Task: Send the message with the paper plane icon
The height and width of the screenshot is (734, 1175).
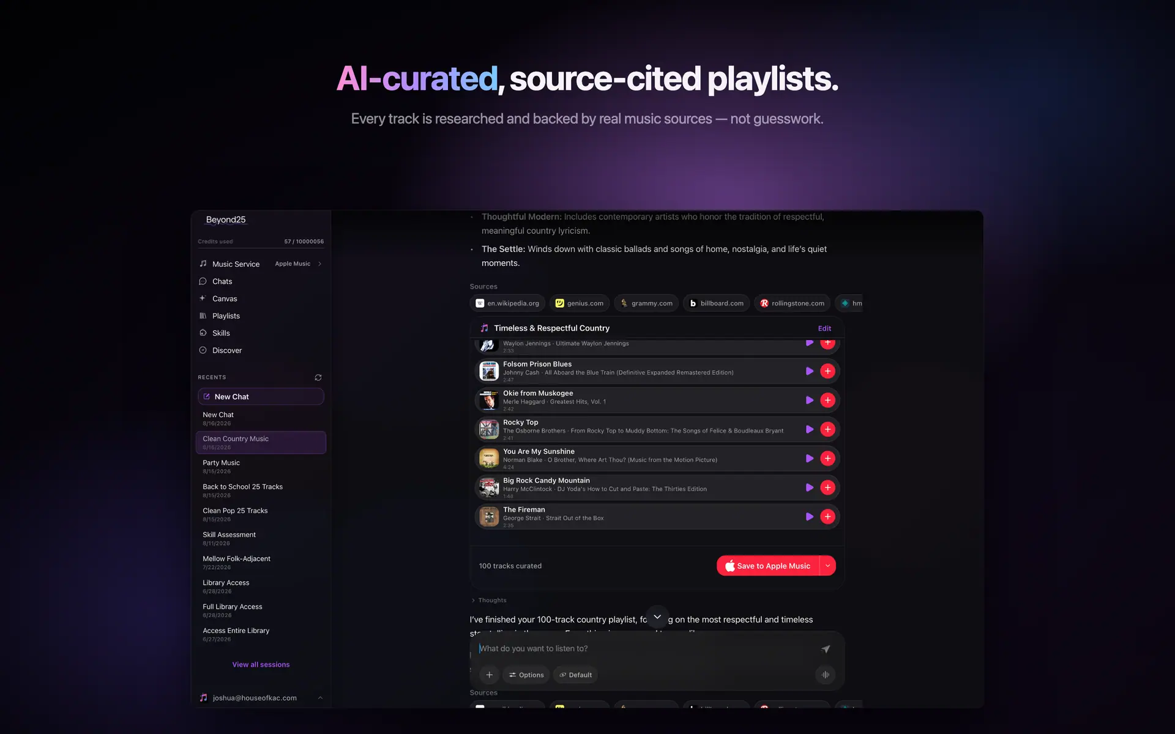Action: pyautogui.click(x=826, y=649)
